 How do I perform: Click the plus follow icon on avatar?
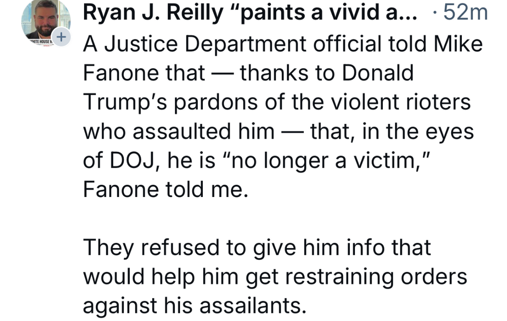pos(61,37)
